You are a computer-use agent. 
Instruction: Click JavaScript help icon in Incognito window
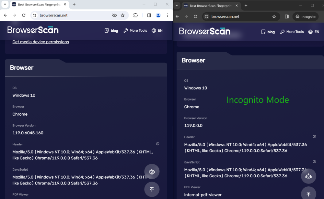click(x=314, y=162)
